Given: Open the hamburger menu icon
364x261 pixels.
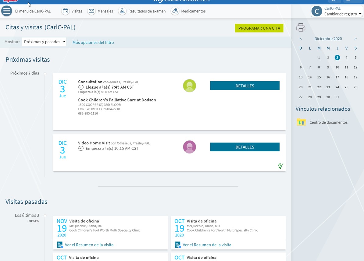Looking at the screenshot, I should (7, 11).
